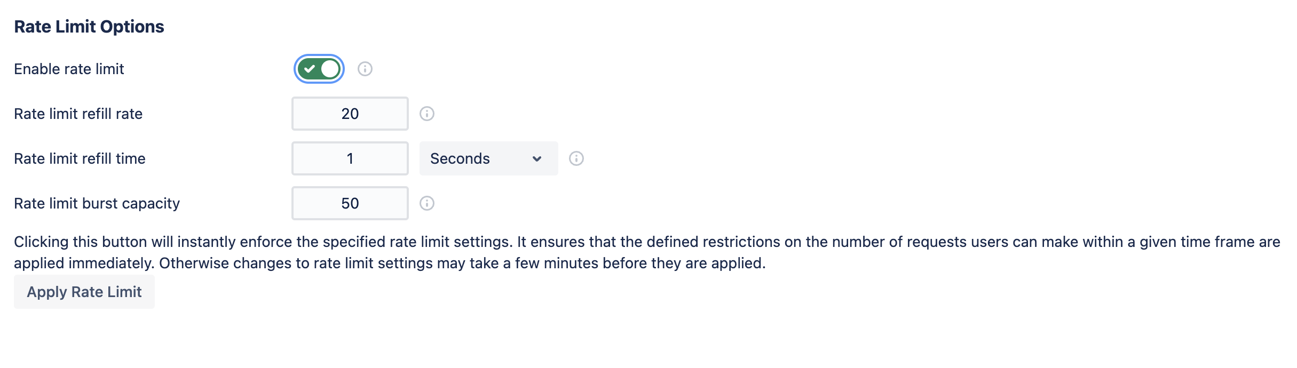Click the "Rate limit burst capacity" label
Screen dimensions: 1297x368
click(x=97, y=203)
